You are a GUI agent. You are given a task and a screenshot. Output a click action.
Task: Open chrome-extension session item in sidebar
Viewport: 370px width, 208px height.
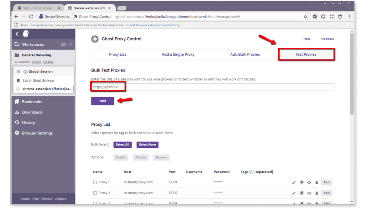tap(44, 89)
